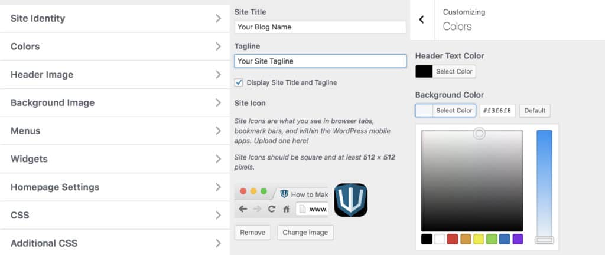Screen dimensions: 605x255
Task: Click the blue shield site icon preview
Action: pos(351,200)
